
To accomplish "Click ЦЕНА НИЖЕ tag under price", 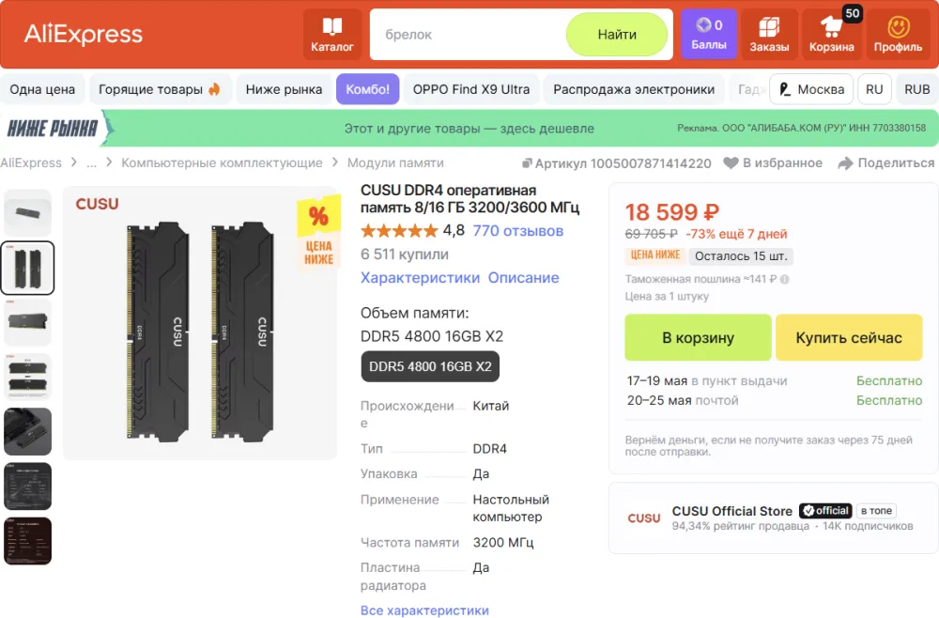I will [655, 255].
